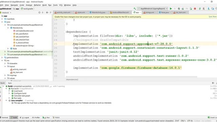Open the Logcat tool window
Image resolution: width=217 pixels, height=122 pixels.
click(24, 118)
